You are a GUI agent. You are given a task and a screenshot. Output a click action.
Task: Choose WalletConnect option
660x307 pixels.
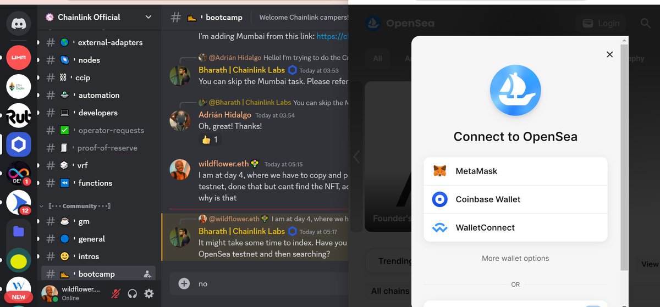[x=515, y=227]
